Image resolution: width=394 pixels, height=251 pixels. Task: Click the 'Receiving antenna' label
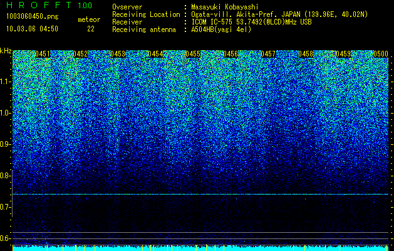click(144, 29)
